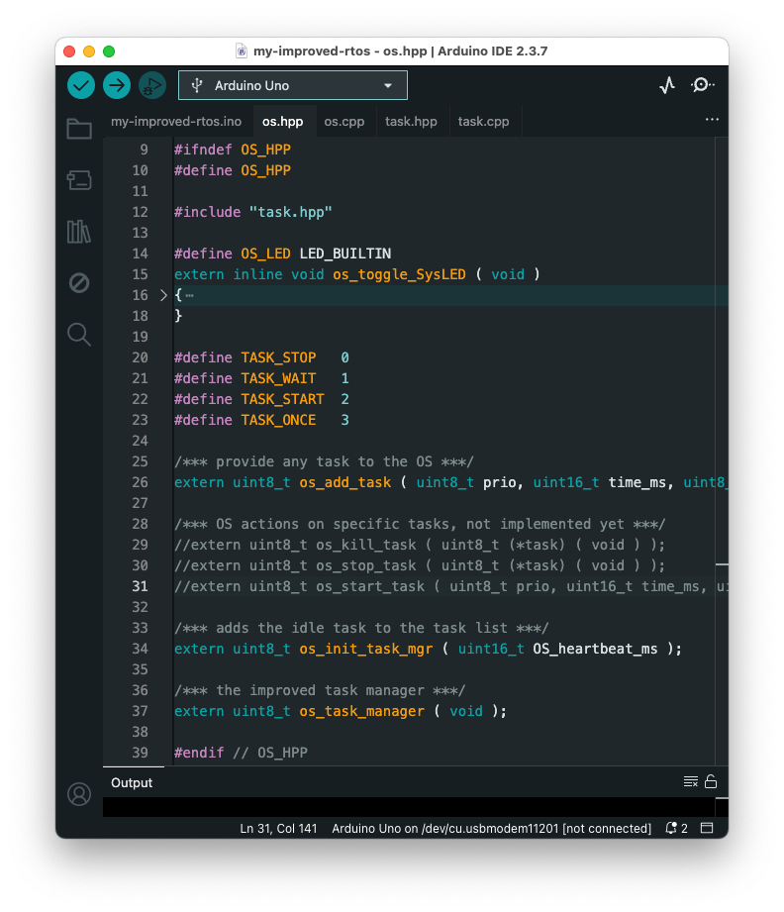Switch to the os.cpp tab
The image size is (784, 912).
point(344,122)
